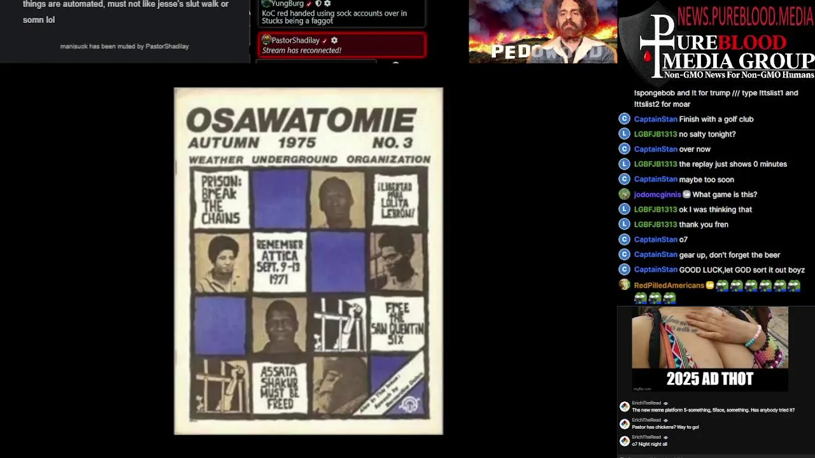Click the Osawatomie Autumn 1975 magazine cover
Screen dimensions: 815x458
click(308, 261)
